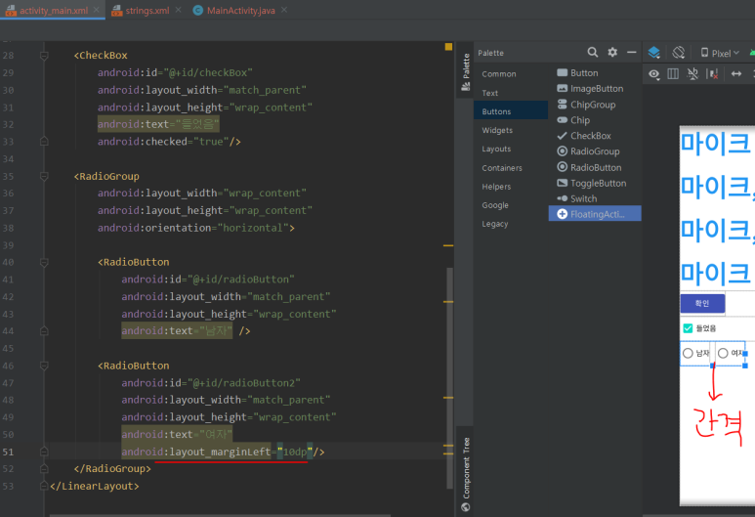The height and width of the screenshot is (517, 755).
Task: Click android:checked="true" on line 33
Action: click(x=163, y=142)
